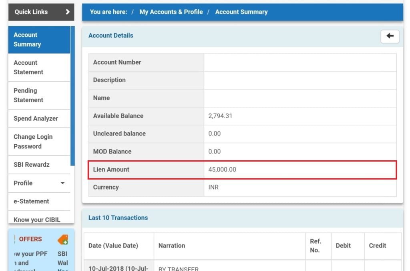This screenshot has height=271, width=410.
Task: Open the OFFERS panel heading
Action: (x=30, y=239)
